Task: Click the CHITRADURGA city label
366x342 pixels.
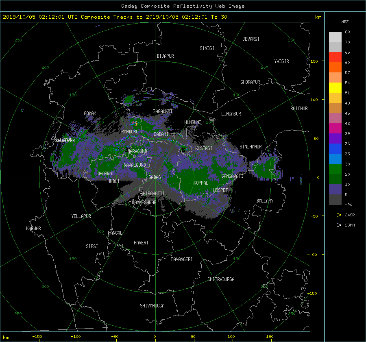Action: 221,279
